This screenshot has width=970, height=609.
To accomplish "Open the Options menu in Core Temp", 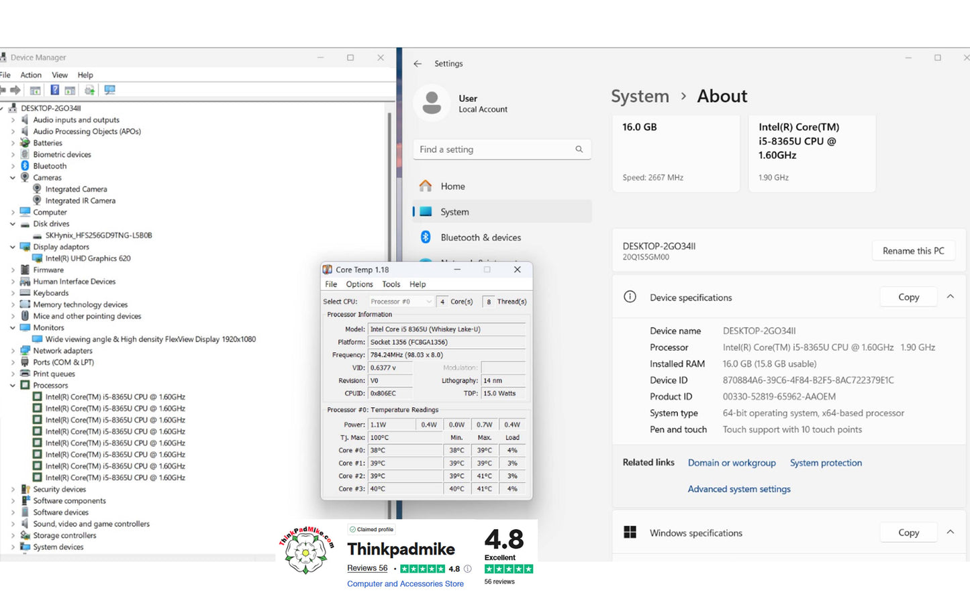I will (360, 284).
